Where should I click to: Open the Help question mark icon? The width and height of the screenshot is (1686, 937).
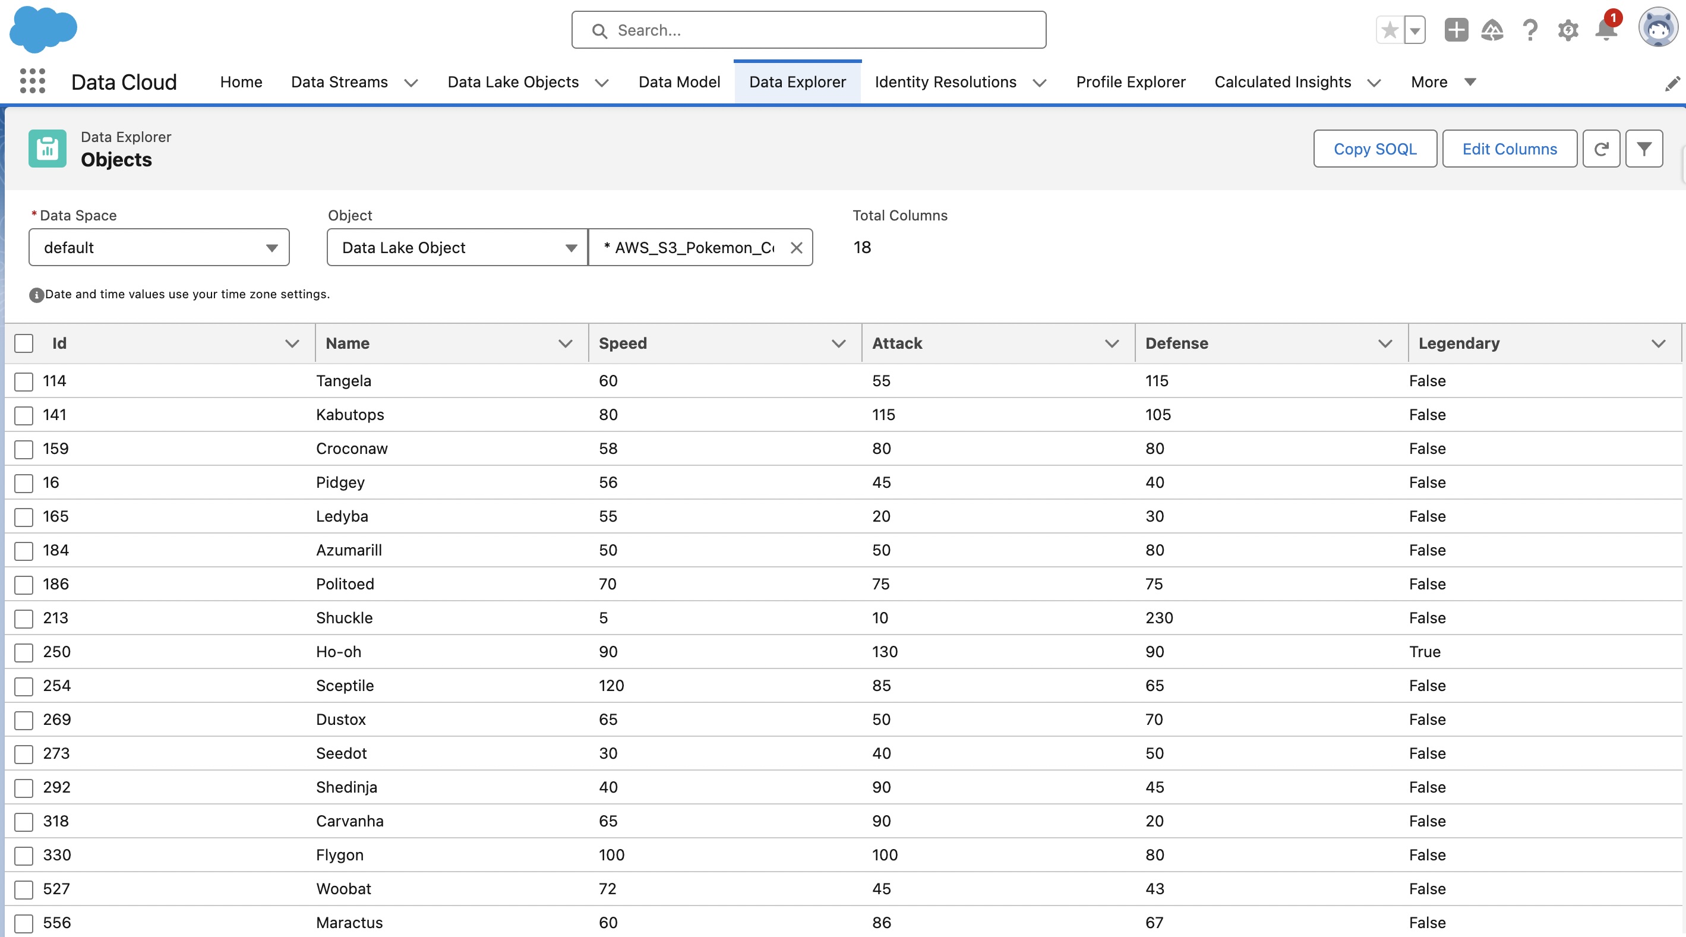[x=1530, y=30]
